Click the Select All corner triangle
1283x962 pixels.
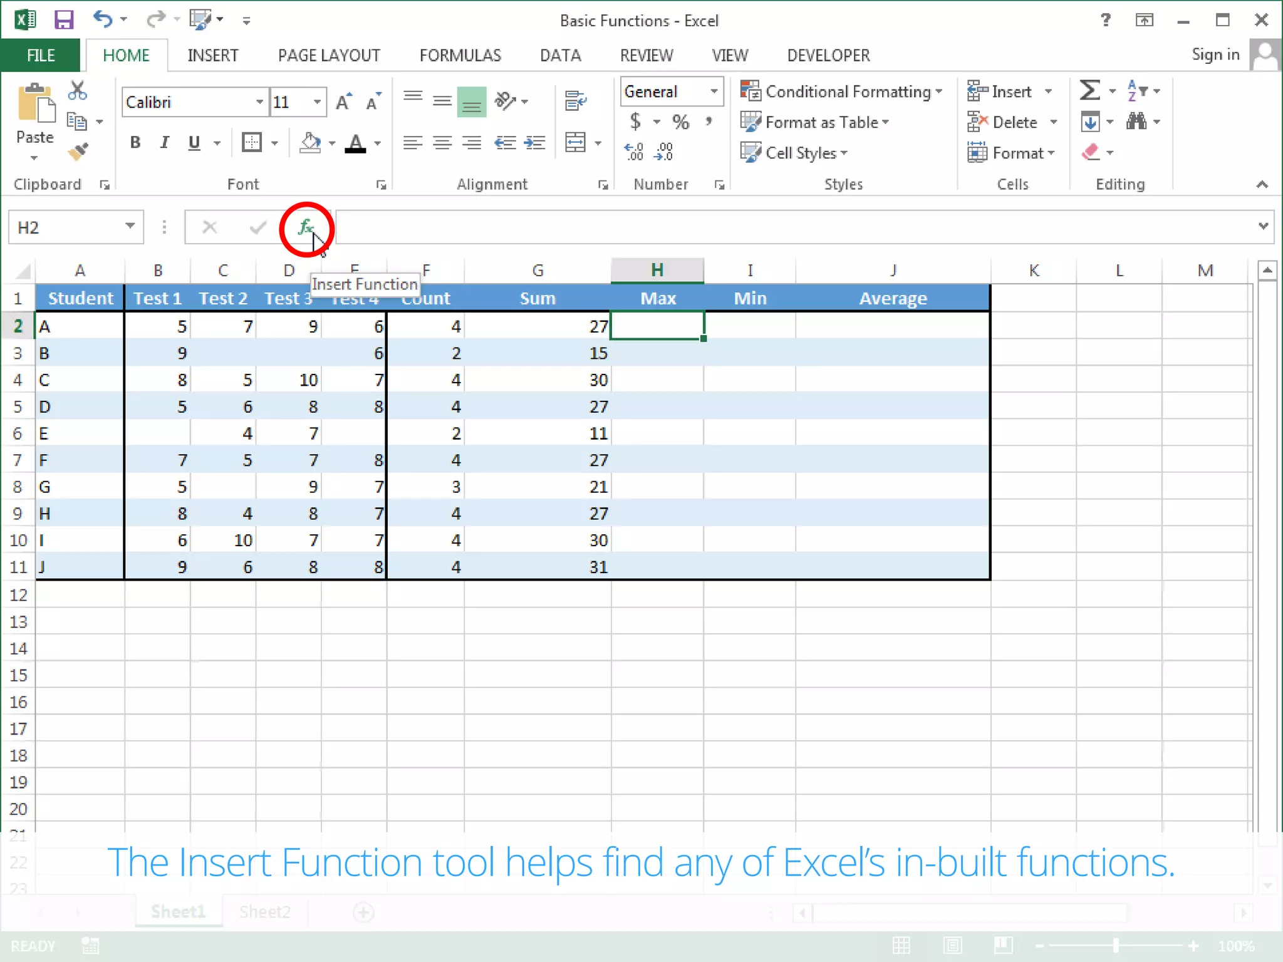click(23, 271)
